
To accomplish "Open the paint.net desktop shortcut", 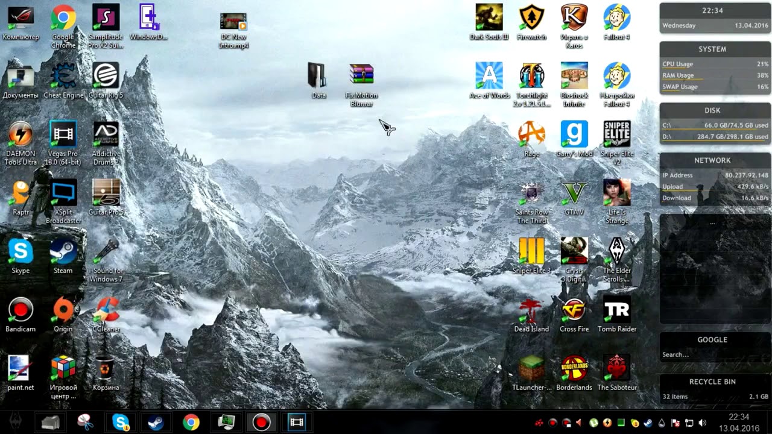I will click(21, 374).
